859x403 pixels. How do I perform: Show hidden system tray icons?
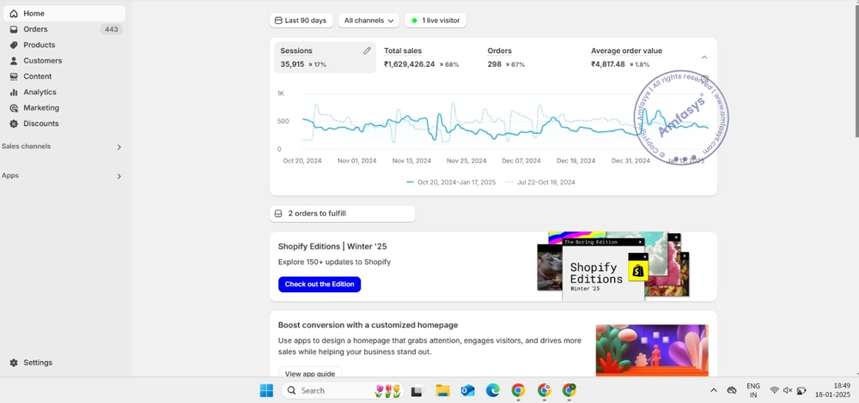pyautogui.click(x=713, y=390)
